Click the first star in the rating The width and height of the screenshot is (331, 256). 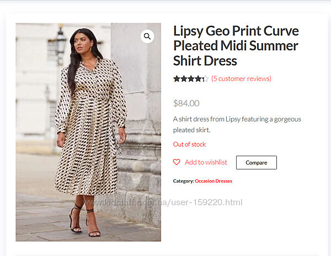(177, 79)
